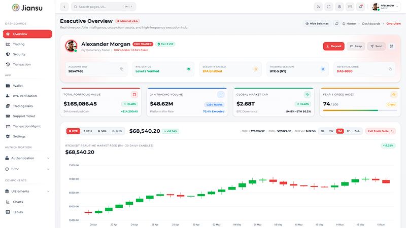Enter fullscreen mode icon
This screenshot has width=406, height=228.
click(x=329, y=7)
